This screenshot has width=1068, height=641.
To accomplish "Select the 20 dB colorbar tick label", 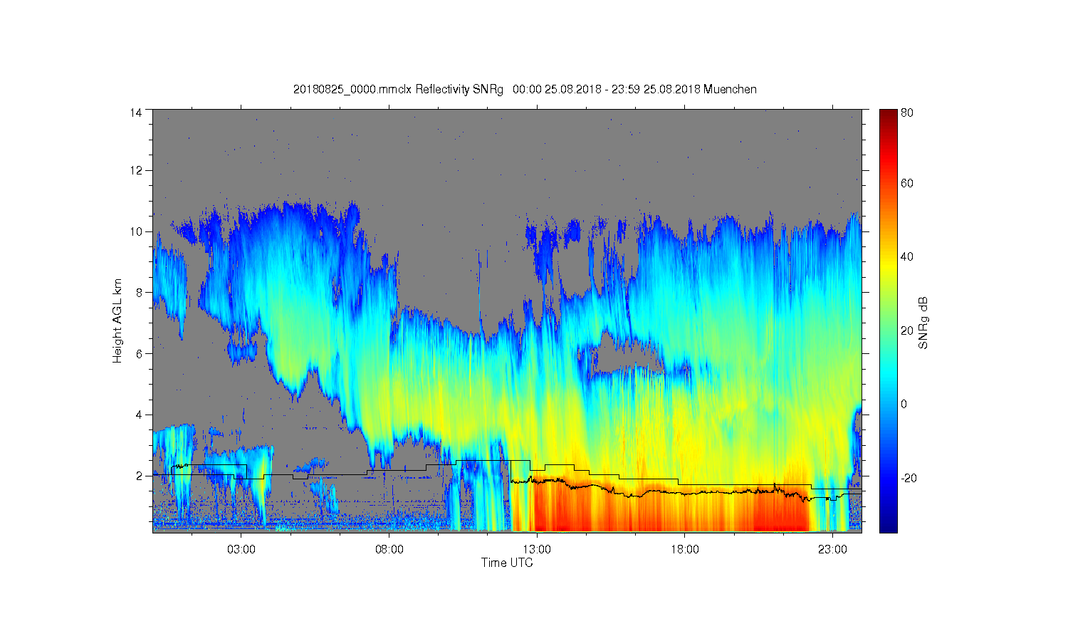I will [x=907, y=330].
